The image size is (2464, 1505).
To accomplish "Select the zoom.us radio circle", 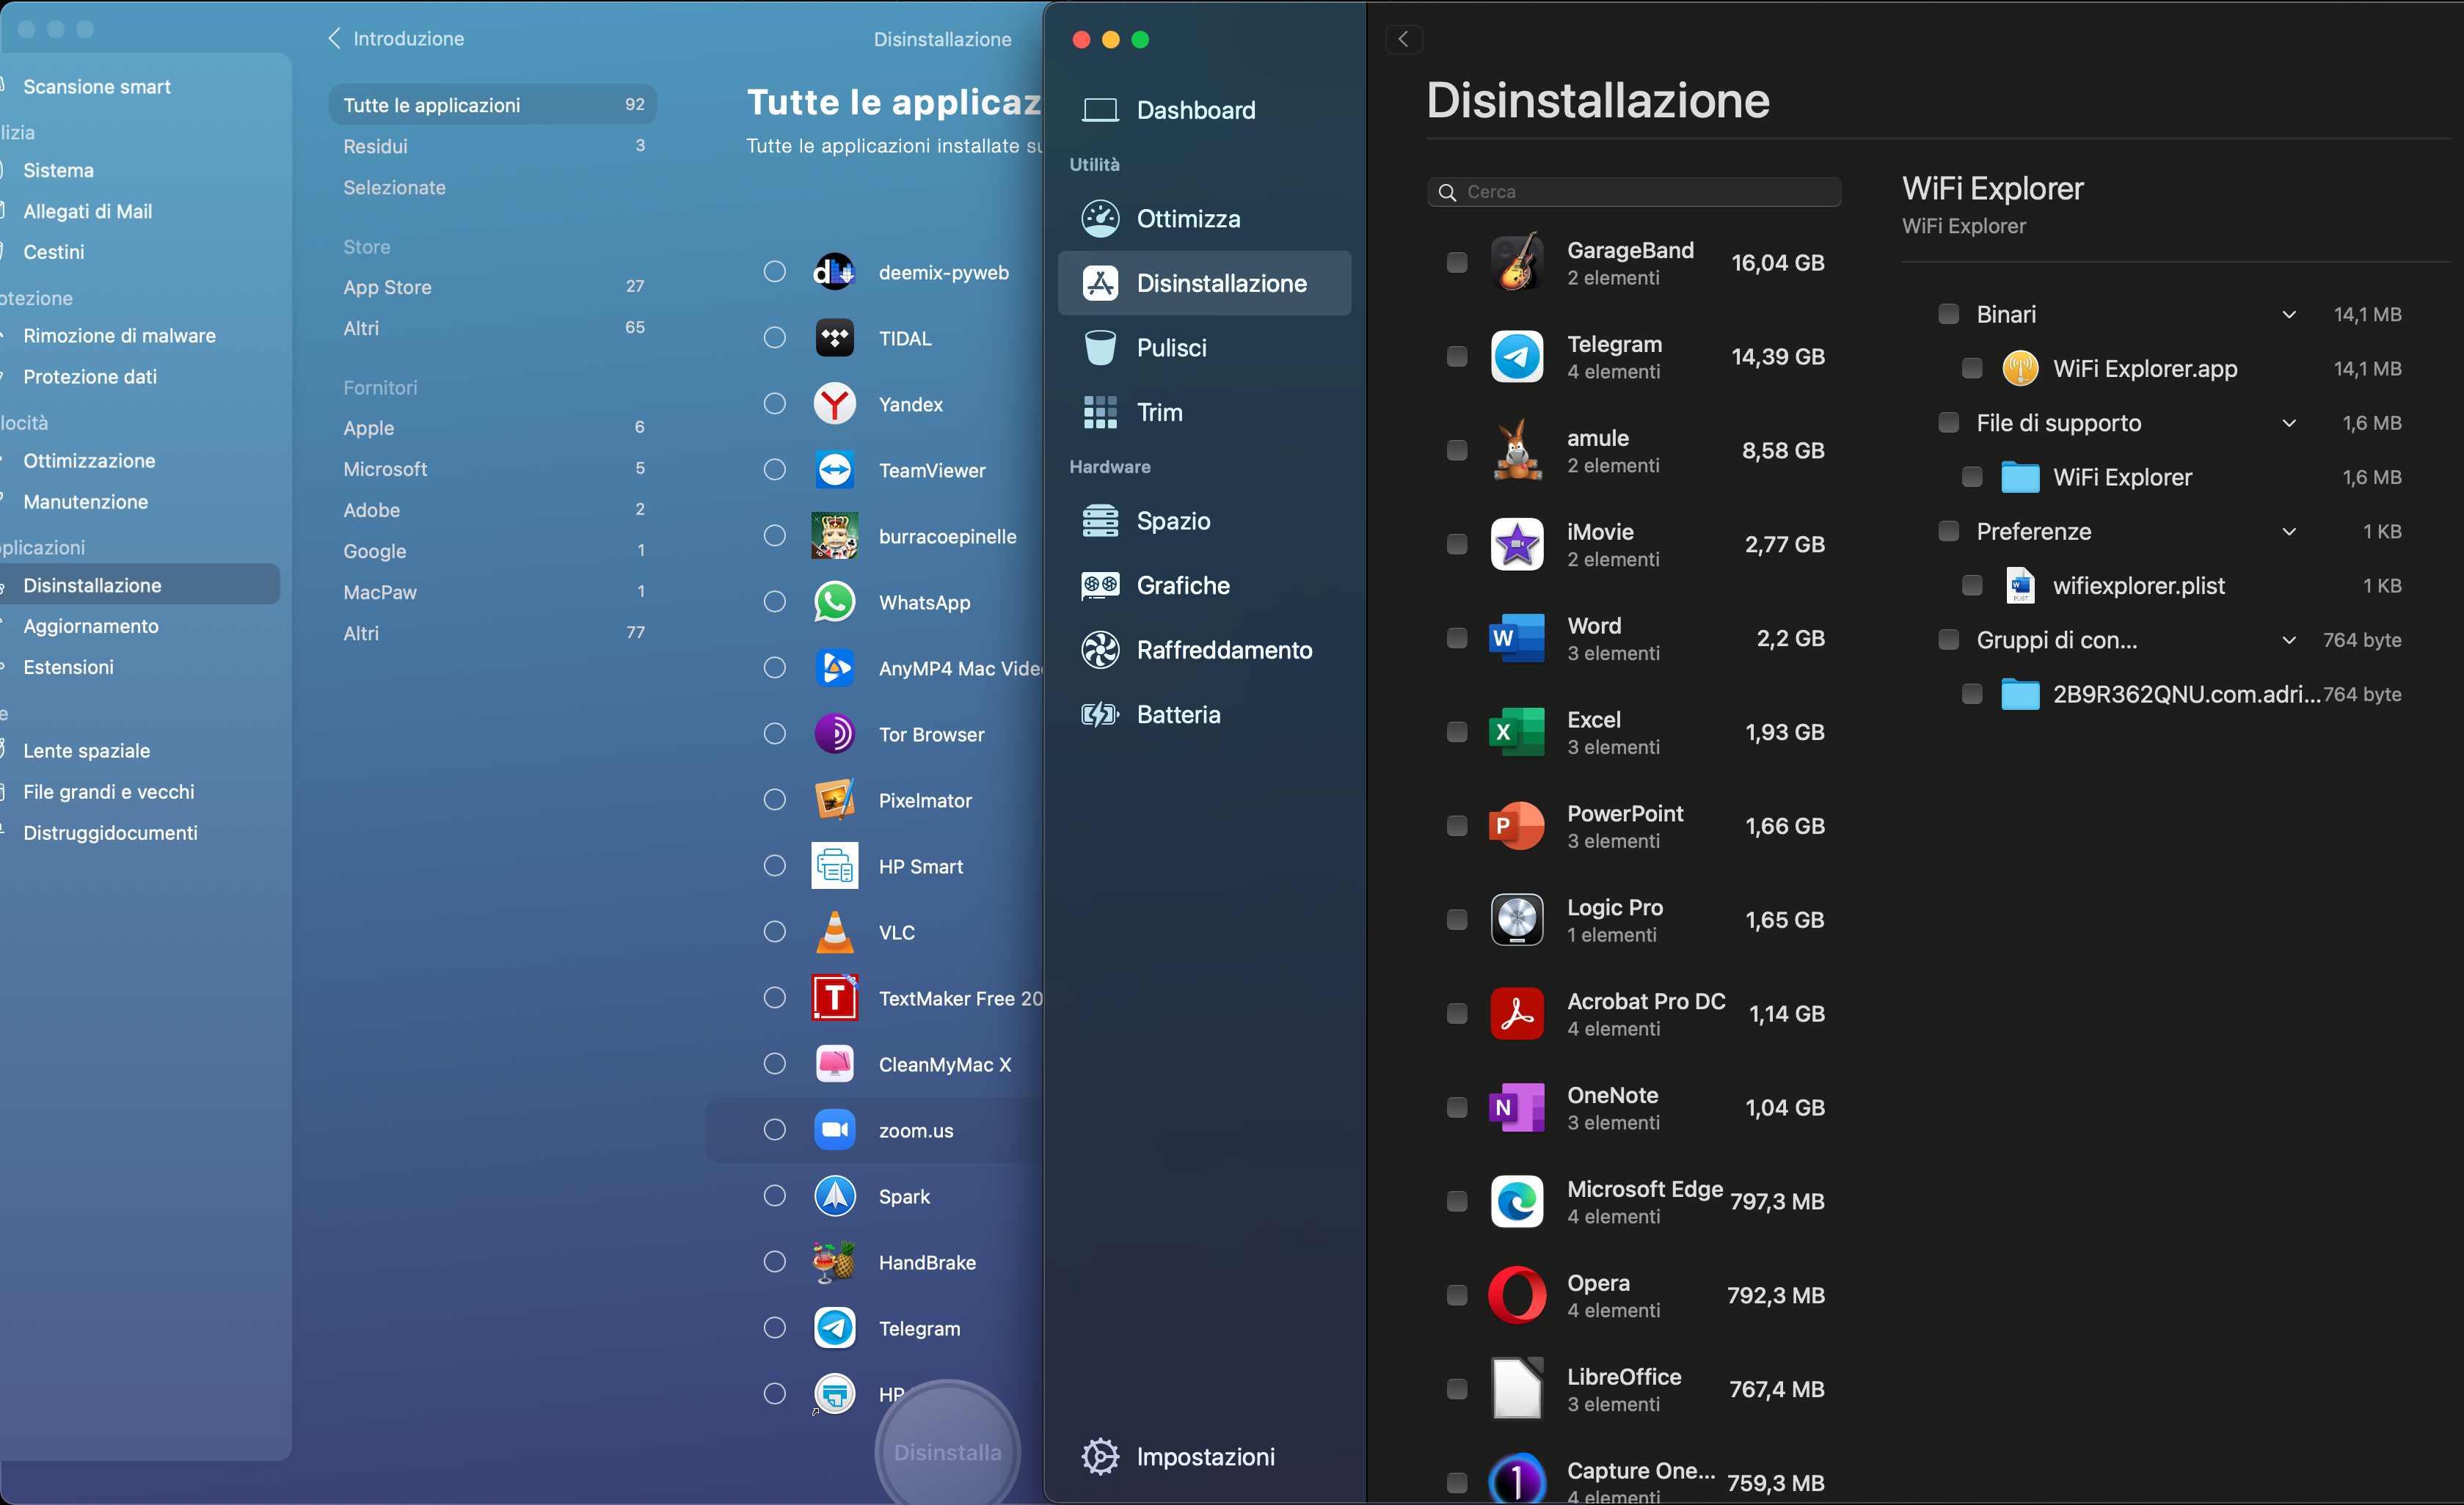I will (x=774, y=1129).
